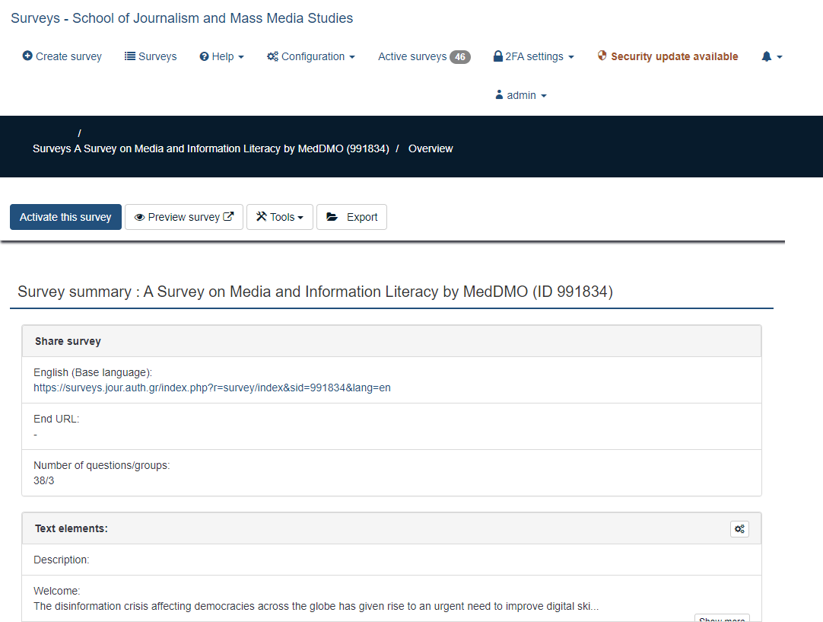Open the English base language survey URL

coord(212,388)
